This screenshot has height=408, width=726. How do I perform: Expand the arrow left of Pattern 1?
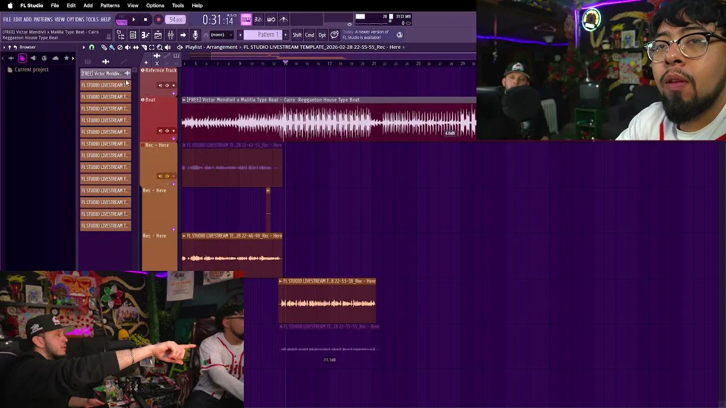(x=240, y=35)
